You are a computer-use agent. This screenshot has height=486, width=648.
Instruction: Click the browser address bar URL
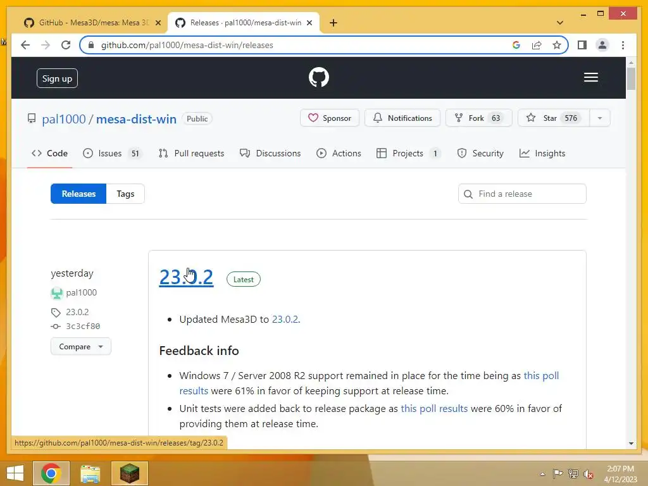187,45
